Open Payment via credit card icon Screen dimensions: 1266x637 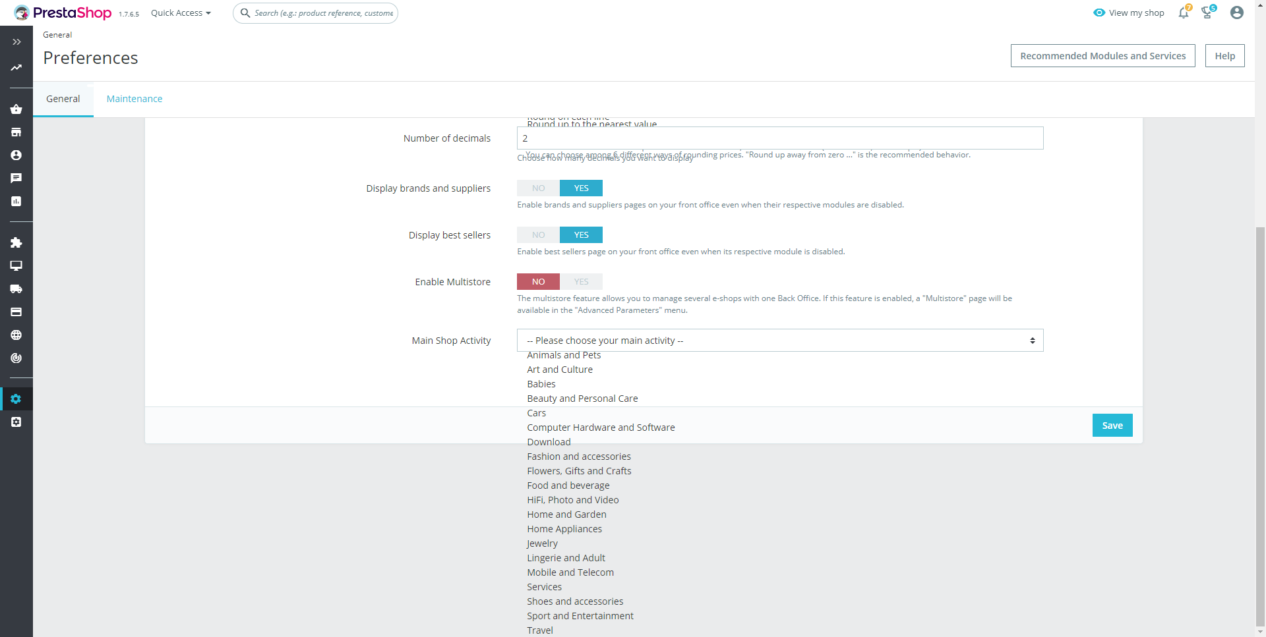[16, 312]
